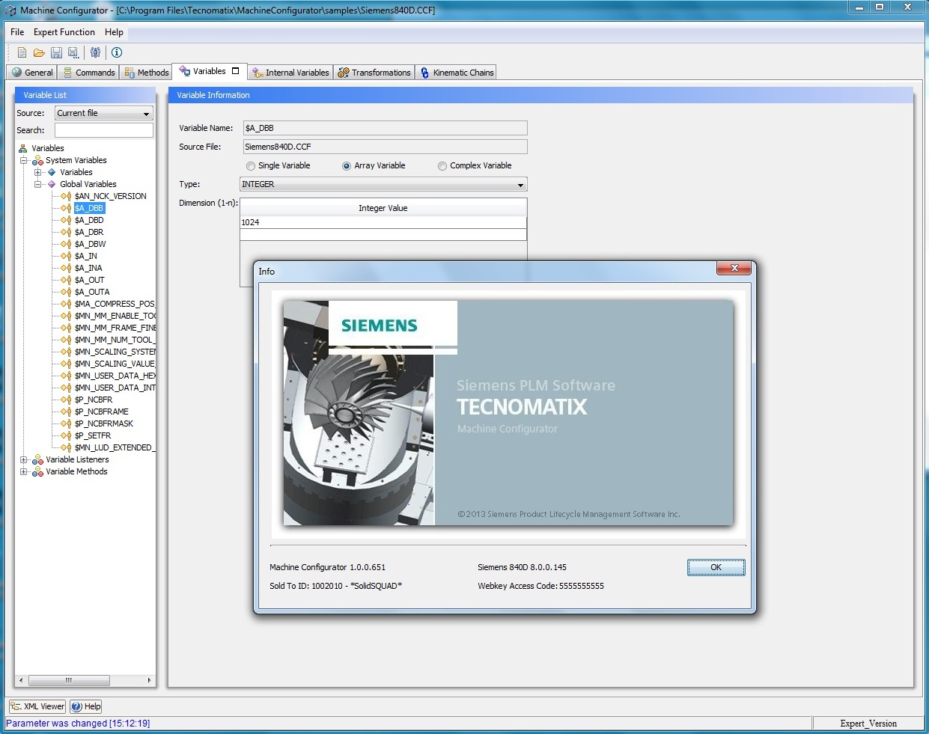929x734 pixels.
Task: Open the XML Viewer from the bottom bar
Action: (37, 706)
